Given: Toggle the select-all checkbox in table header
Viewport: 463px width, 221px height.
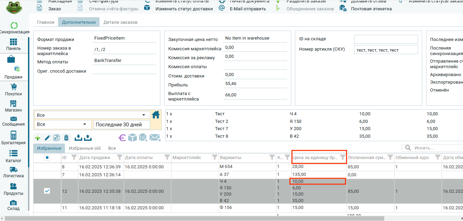Looking at the screenshot, I should pyautogui.click(x=47, y=158).
